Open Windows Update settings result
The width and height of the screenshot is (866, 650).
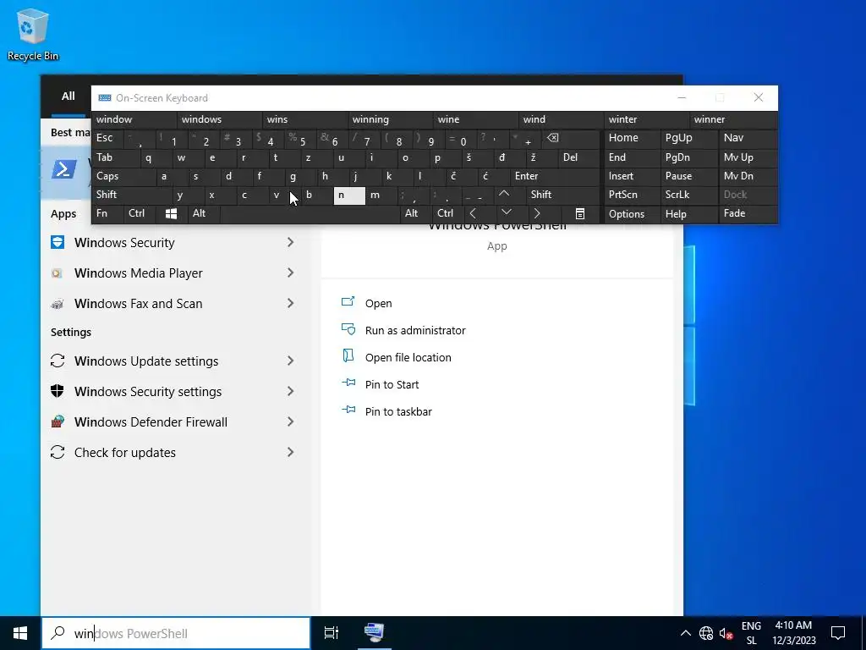point(176,361)
